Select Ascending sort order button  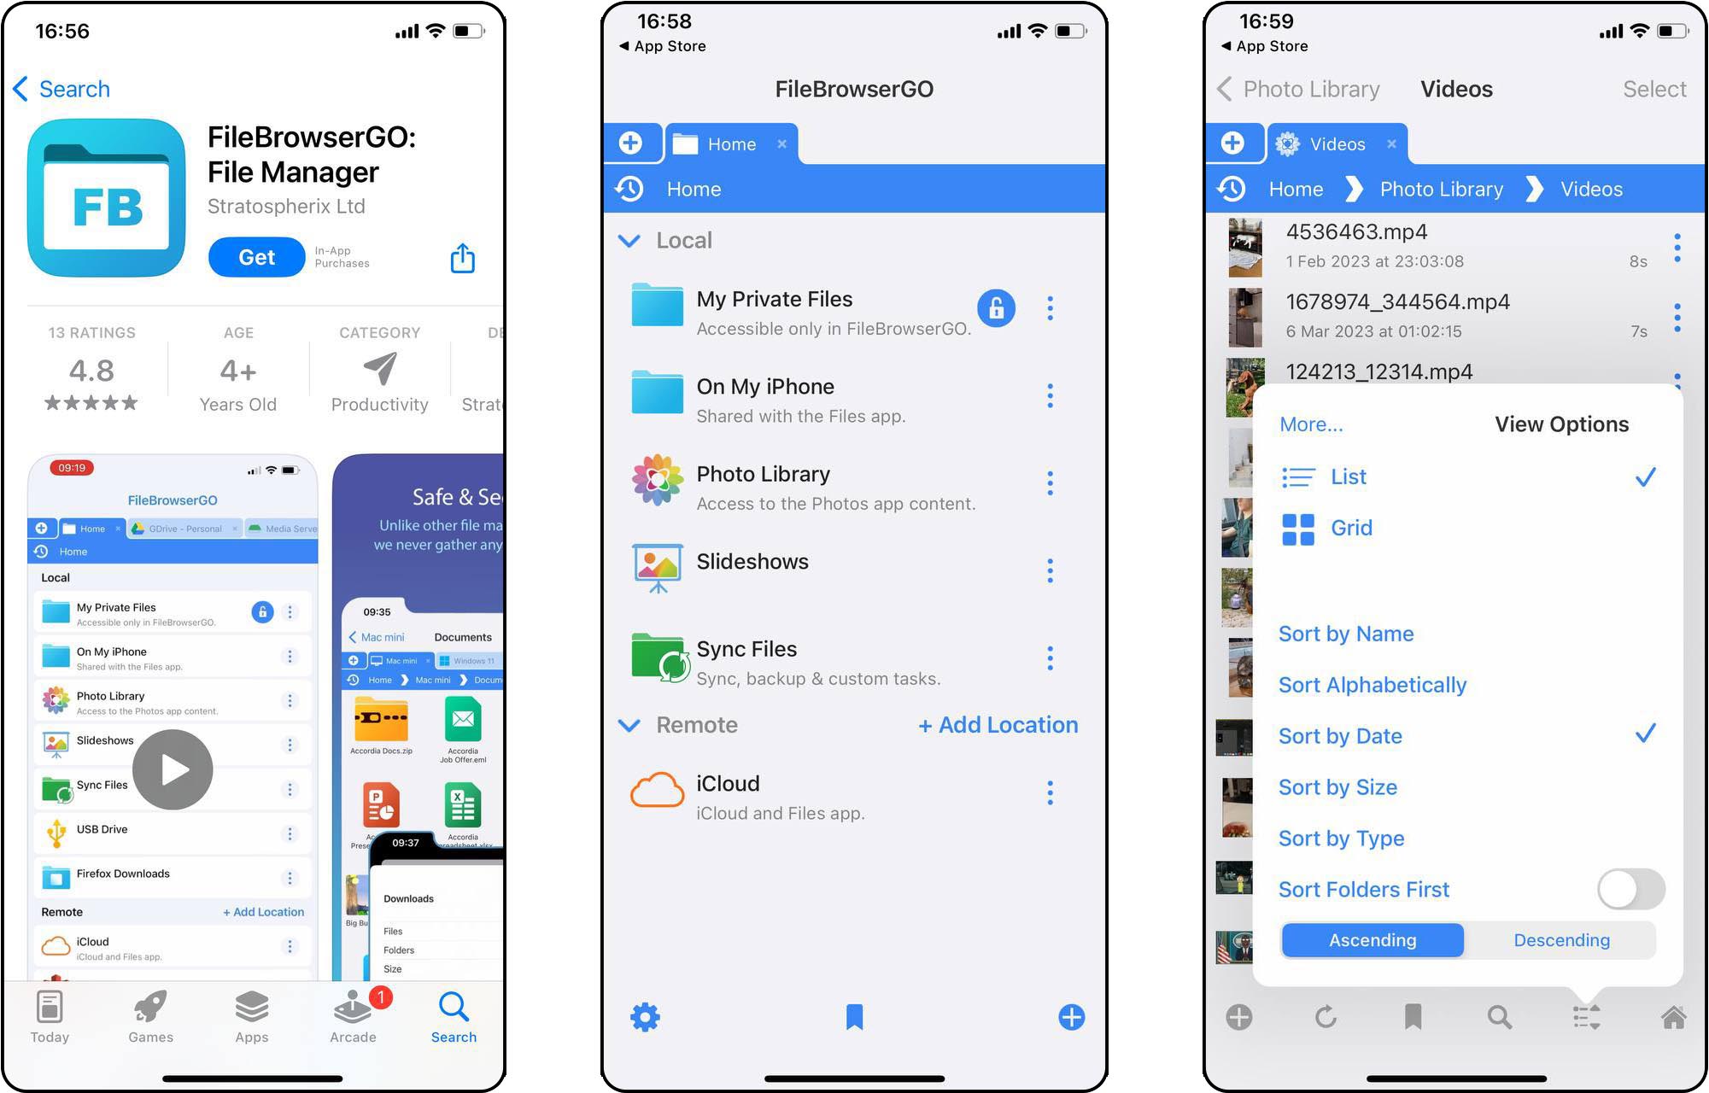point(1372,938)
